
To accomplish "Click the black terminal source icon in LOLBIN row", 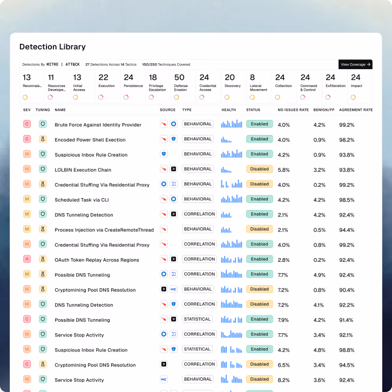I will [x=173, y=169].
